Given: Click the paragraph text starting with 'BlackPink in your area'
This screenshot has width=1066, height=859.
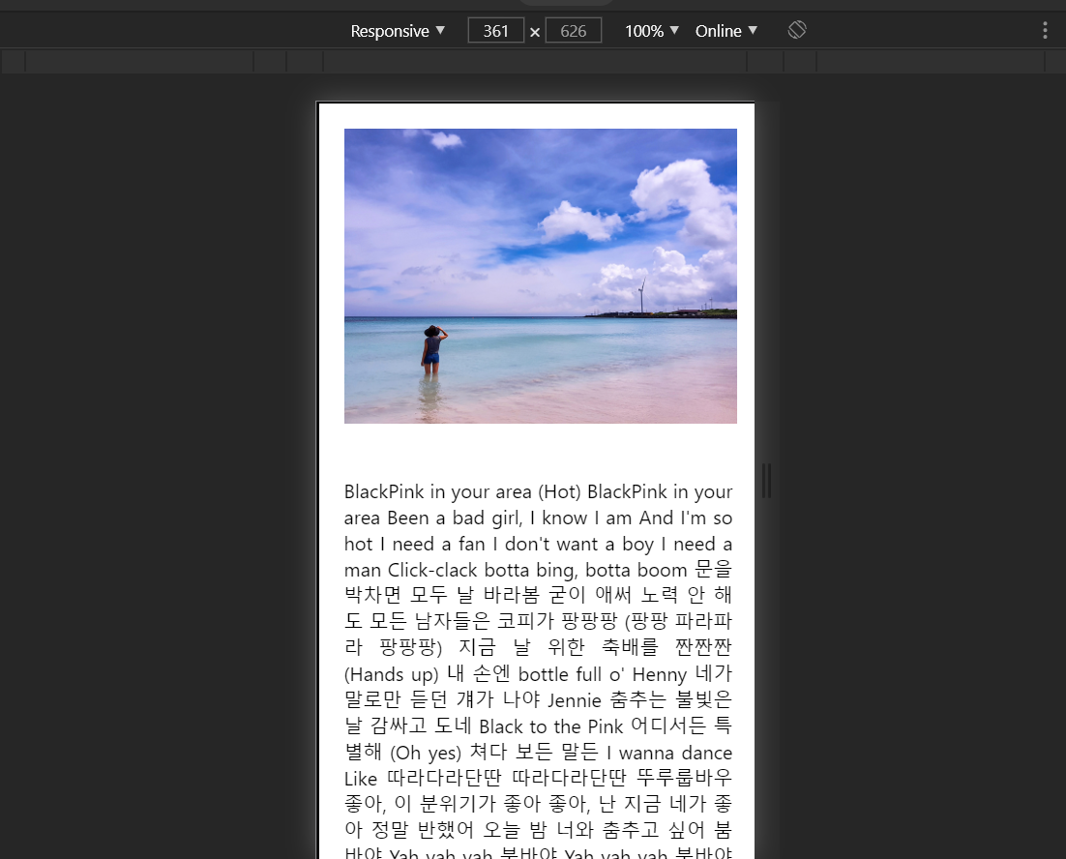Looking at the screenshot, I should [x=538, y=671].
